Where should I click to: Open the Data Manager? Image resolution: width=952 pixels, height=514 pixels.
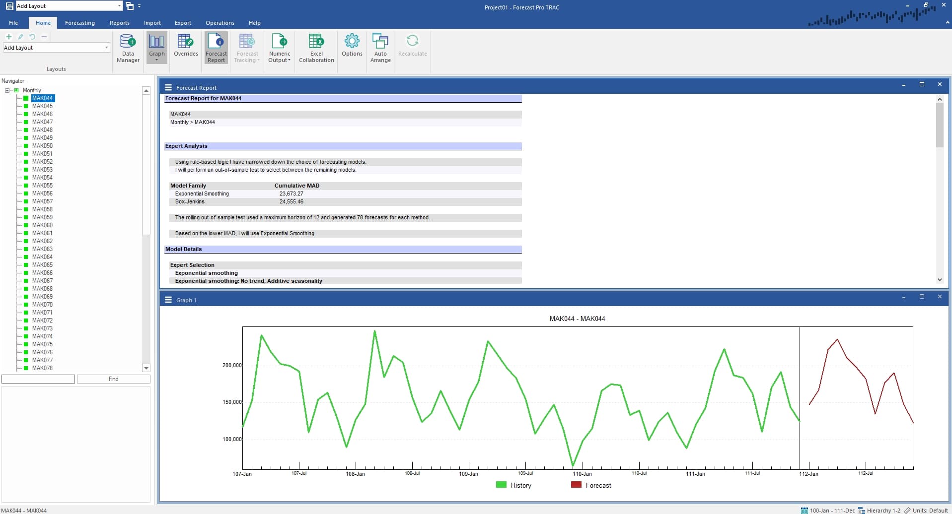(128, 48)
